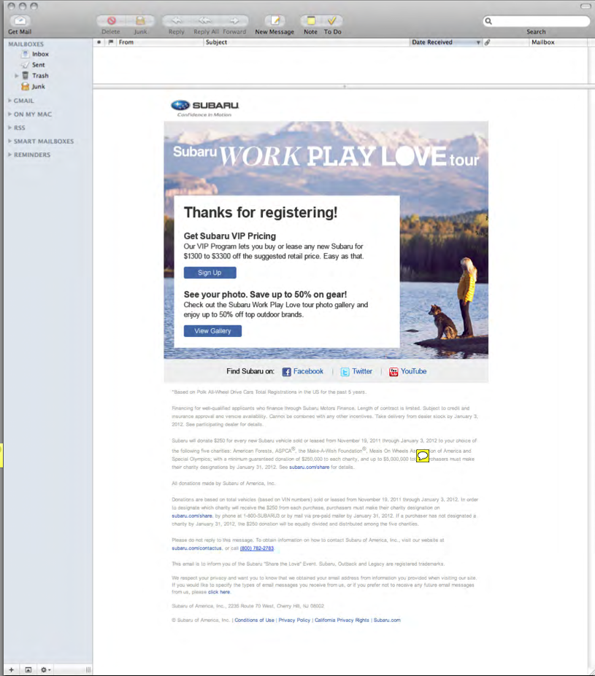Open Conditions of Use link
The height and width of the screenshot is (676, 595).
(254, 620)
